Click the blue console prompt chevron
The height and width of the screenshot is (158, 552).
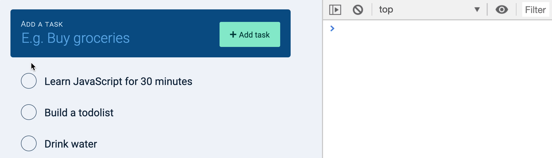[332, 29]
